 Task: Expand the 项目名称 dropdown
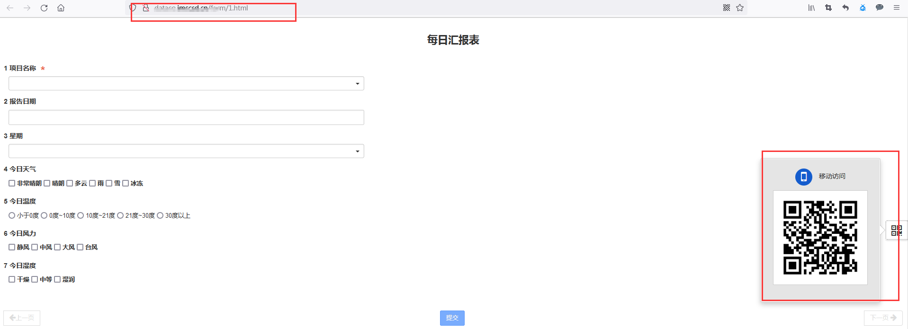coord(186,84)
